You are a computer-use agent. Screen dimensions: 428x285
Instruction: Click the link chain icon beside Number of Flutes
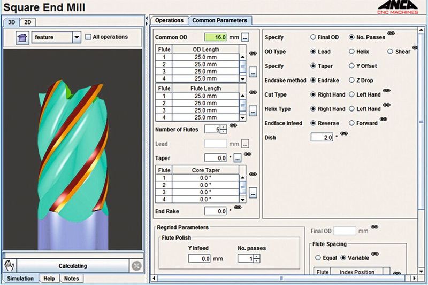pyautogui.click(x=233, y=125)
